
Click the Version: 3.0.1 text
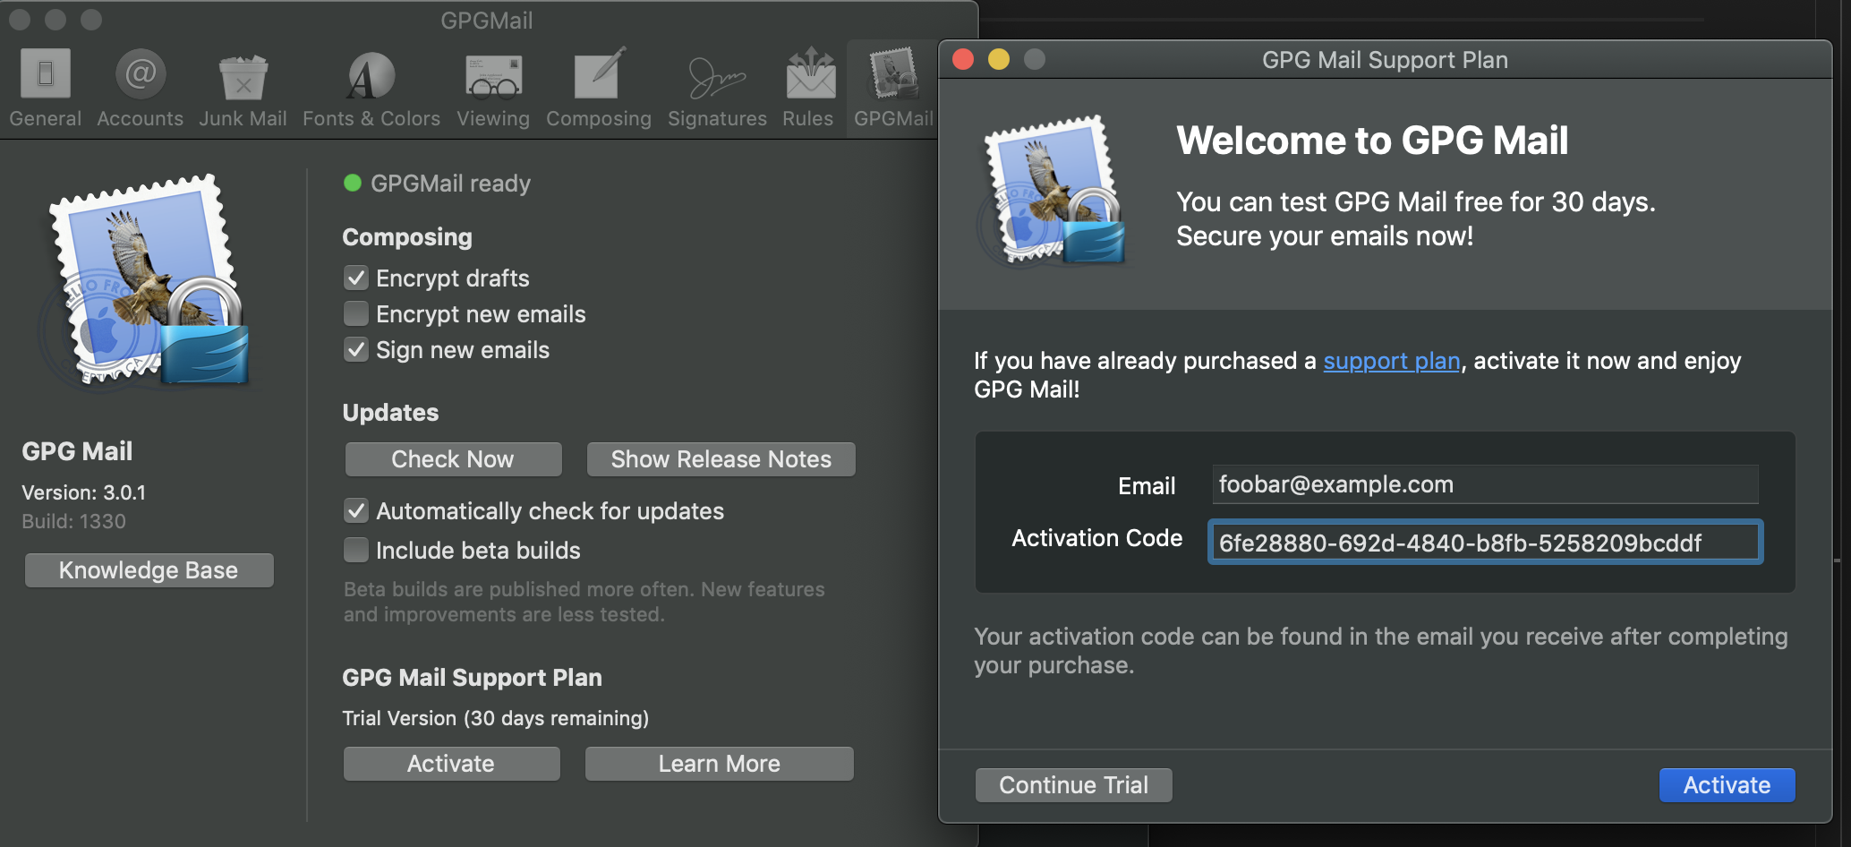coord(84,492)
